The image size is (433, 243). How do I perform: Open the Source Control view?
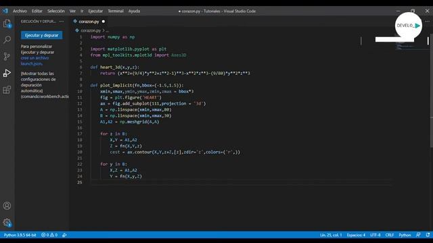[7, 56]
